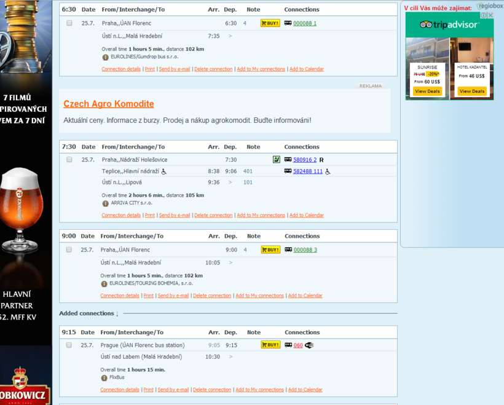Click info icon next to EUROLINES/Gumdrop bus
Screen dimensions: 504x405
[x=106, y=57]
